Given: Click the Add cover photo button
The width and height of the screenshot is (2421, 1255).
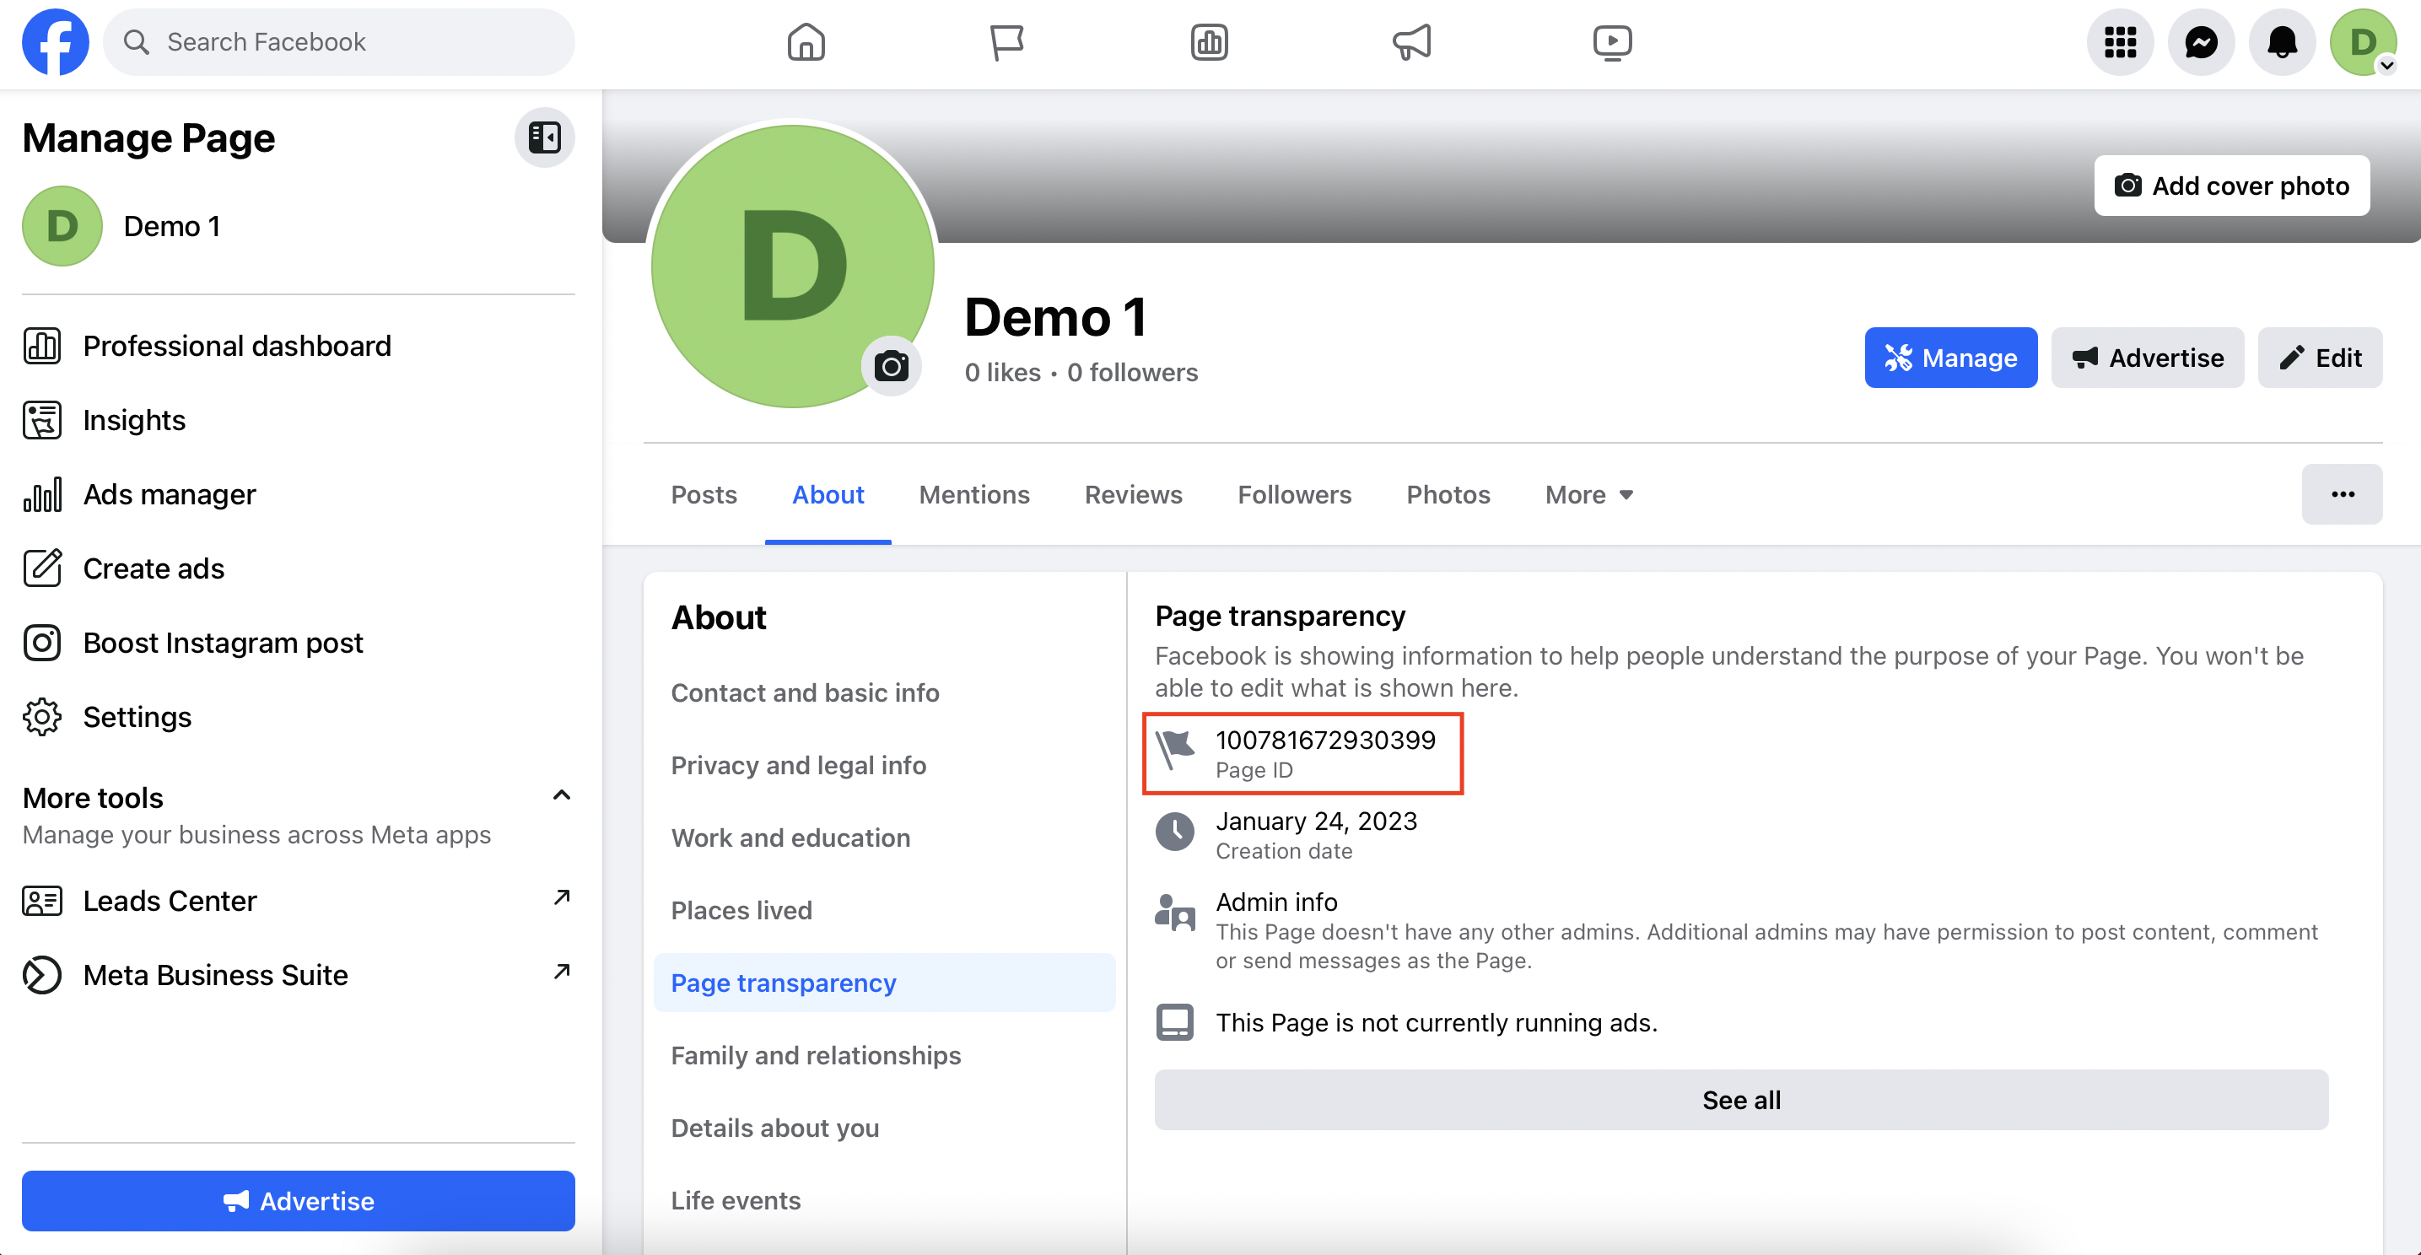Looking at the screenshot, I should 2232,186.
